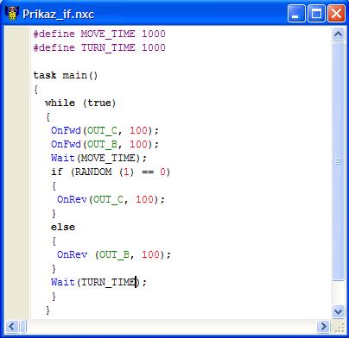The image size is (349, 338).
Task: Click the horizontal scrollbar right arrow
Action: tap(323, 326)
